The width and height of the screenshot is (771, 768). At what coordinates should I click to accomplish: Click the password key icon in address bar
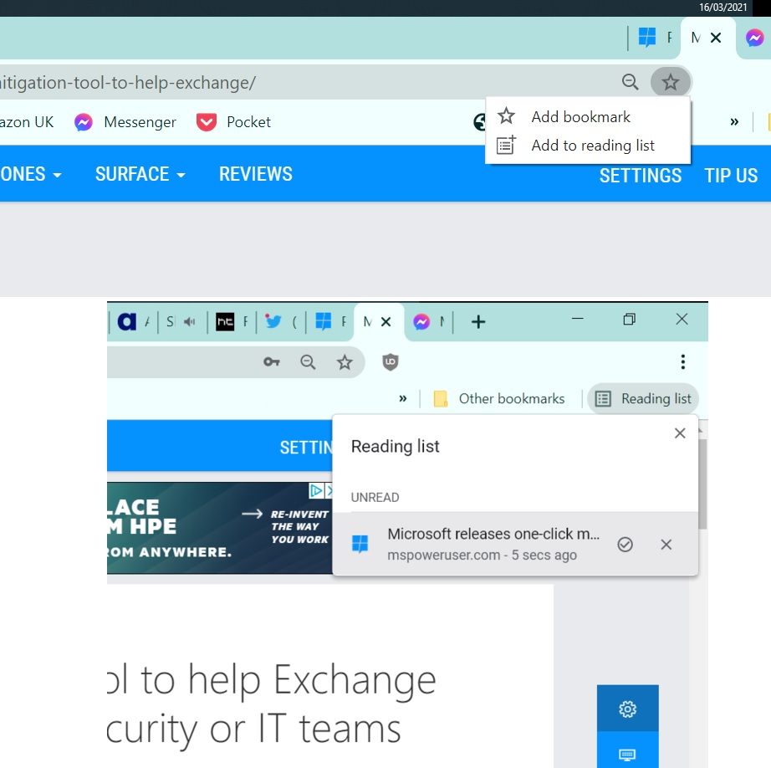pyautogui.click(x=272, y=362)
